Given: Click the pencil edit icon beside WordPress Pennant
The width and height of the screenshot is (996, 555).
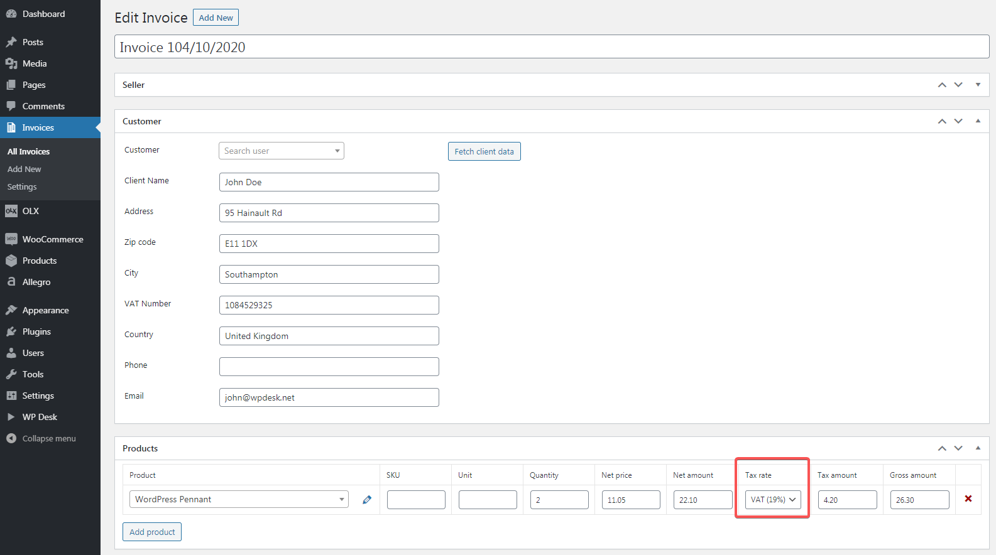Looking at the screenshot, I should tap(367, 500).
